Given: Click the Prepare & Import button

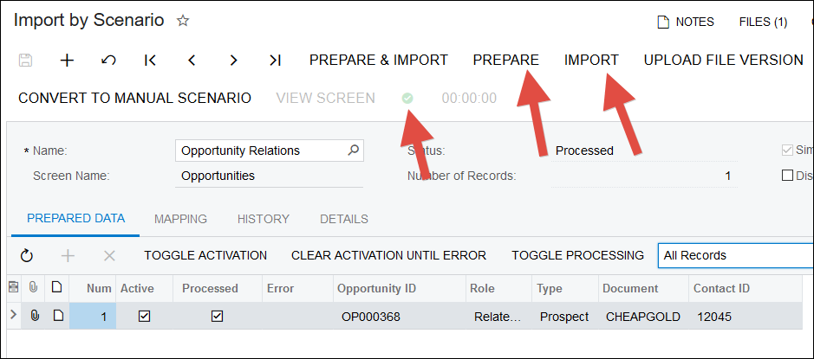Looking at the screenshot, I should pyautogui.click(x=378, y=60).
